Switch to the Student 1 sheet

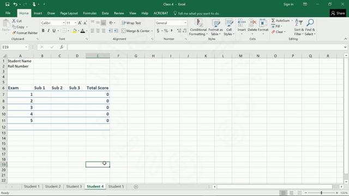(32, 186)
